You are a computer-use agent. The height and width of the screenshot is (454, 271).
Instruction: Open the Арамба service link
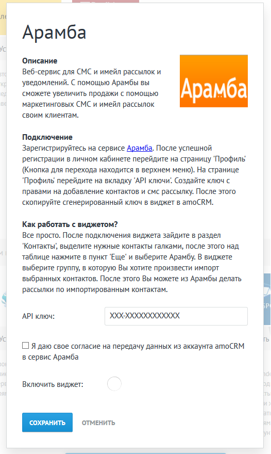click(140, 148)
